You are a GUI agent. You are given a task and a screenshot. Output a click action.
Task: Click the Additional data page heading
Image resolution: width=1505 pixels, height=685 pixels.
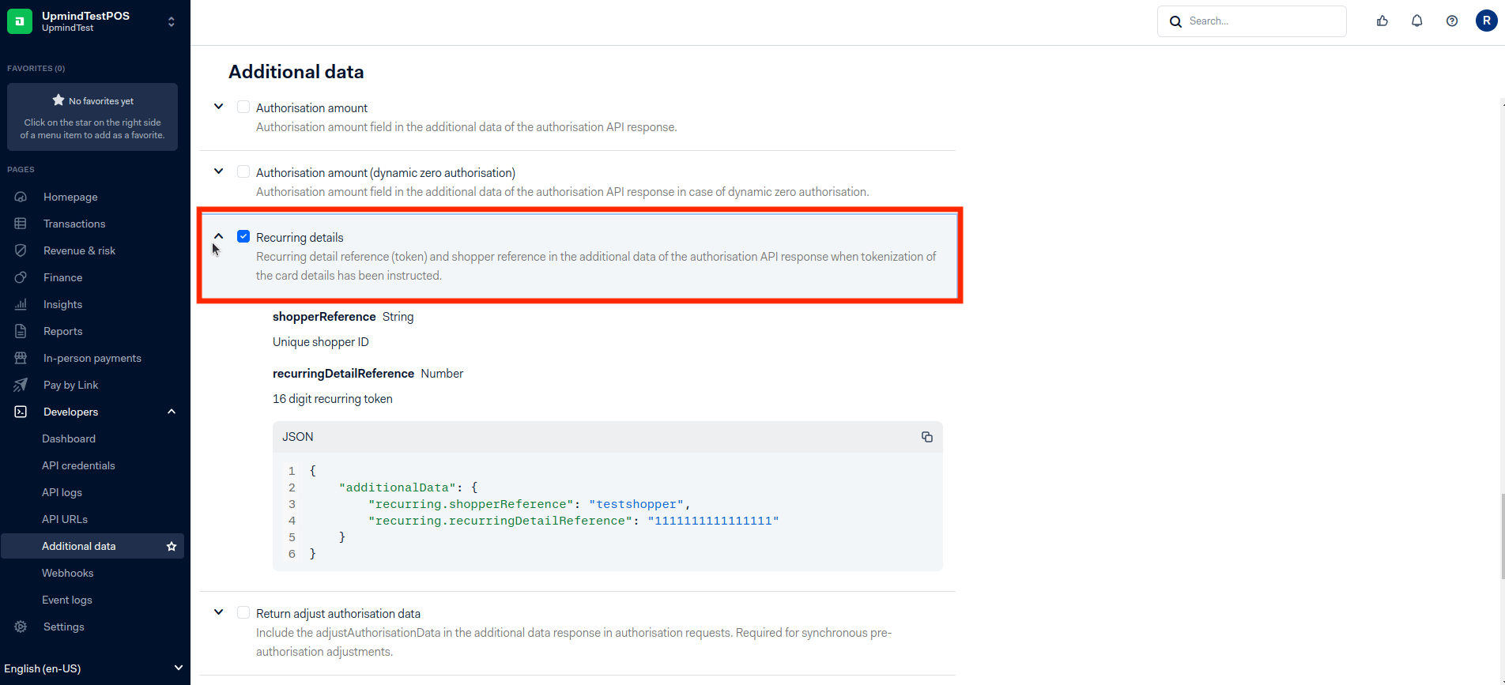[296, 72]
